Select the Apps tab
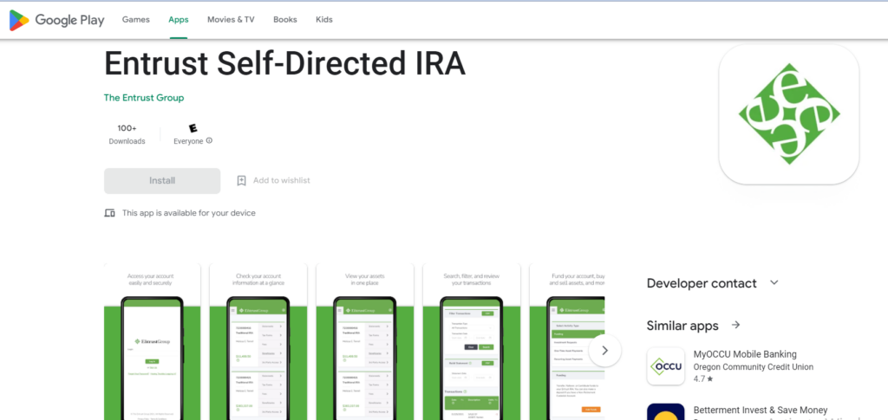Viewport: 888px width, 420px height. coord(179,20)
